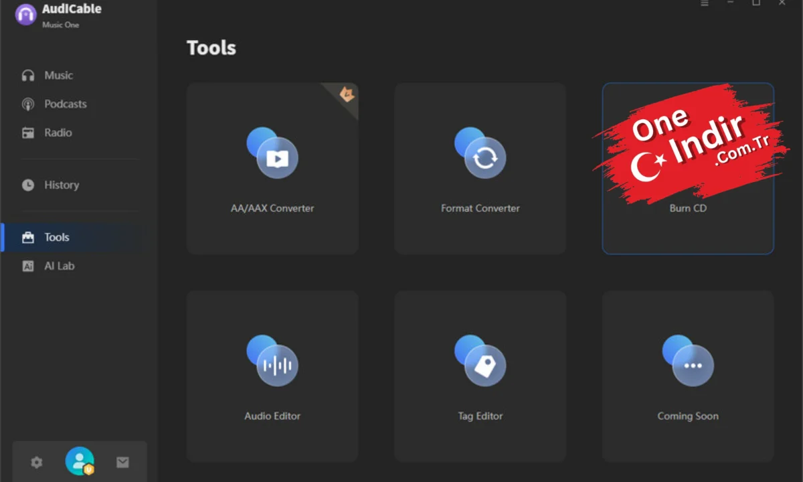Click the Radio device icon
The image size is (803, 482).
[x=28, y=133]
